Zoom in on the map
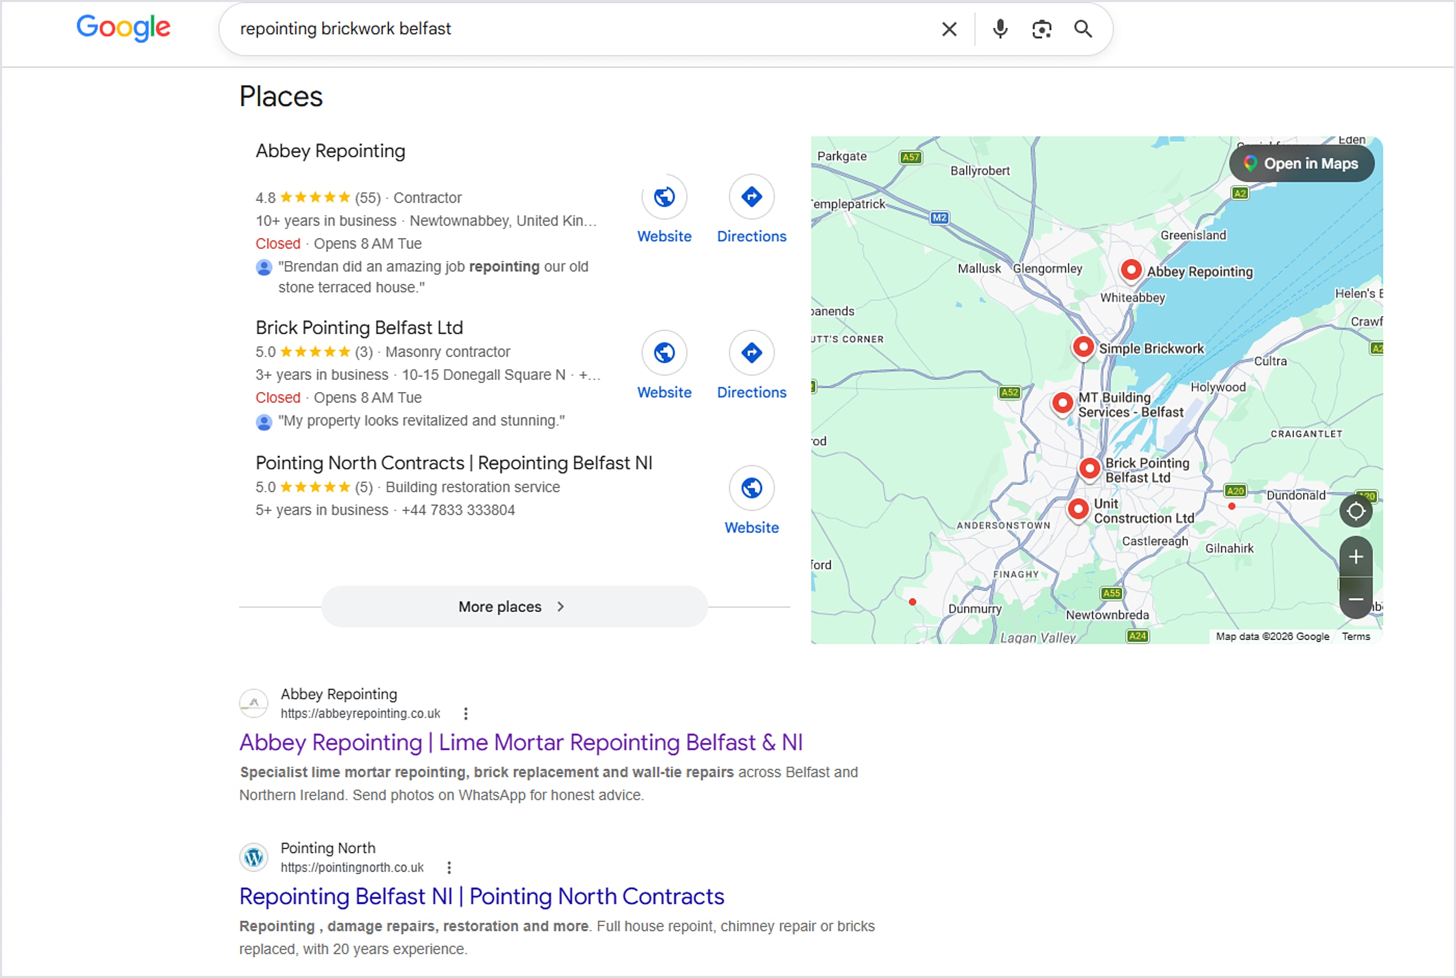The width and height of the screenshot is (1456, 978). [x=1356, y=556]
